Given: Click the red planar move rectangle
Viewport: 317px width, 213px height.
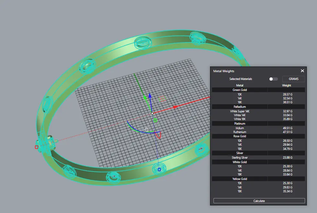Looking at the screenshot, I should click(x=162, y=99).
